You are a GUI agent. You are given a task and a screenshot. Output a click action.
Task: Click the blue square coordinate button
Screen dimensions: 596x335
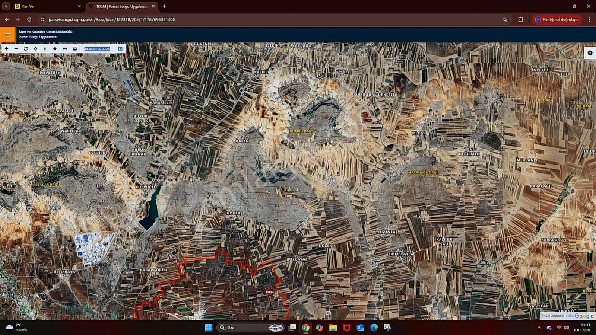(x=120, y=49)
